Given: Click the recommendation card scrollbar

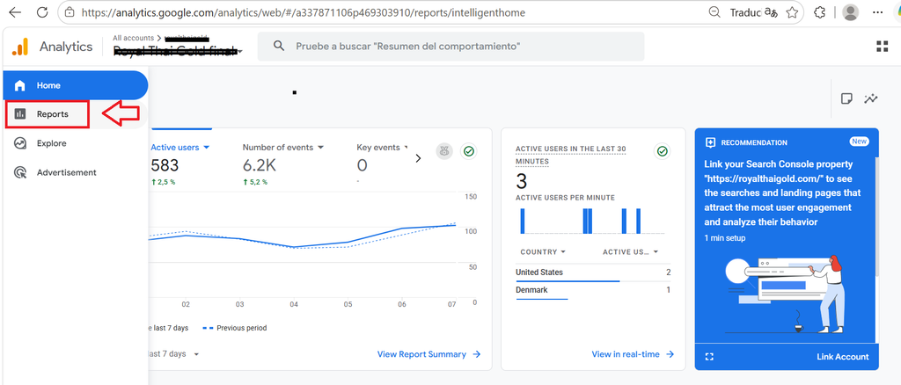Looking at the screenshot, I should [876, 216].
